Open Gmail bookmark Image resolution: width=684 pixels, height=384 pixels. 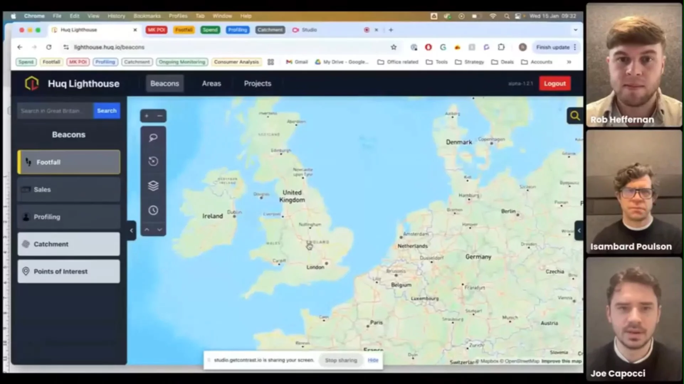coord(297,62)
